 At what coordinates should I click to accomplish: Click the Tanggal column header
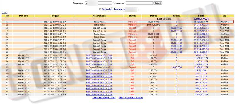click(55, 16)
